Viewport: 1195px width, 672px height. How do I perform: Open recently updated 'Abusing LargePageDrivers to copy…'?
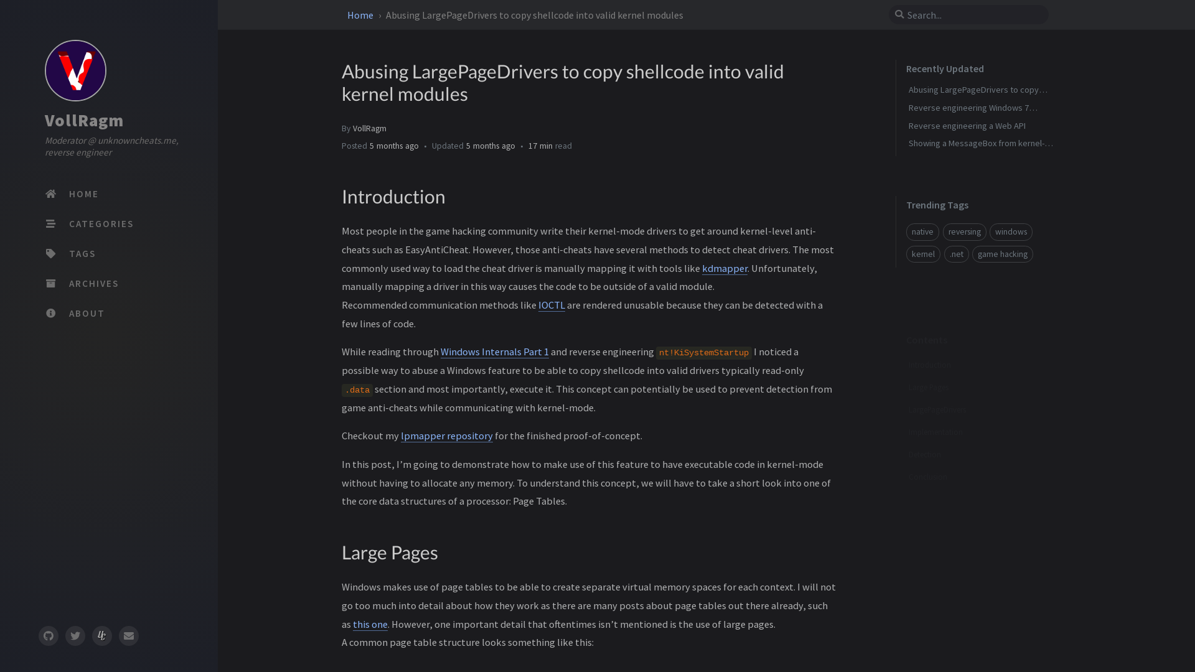[978, 90]
